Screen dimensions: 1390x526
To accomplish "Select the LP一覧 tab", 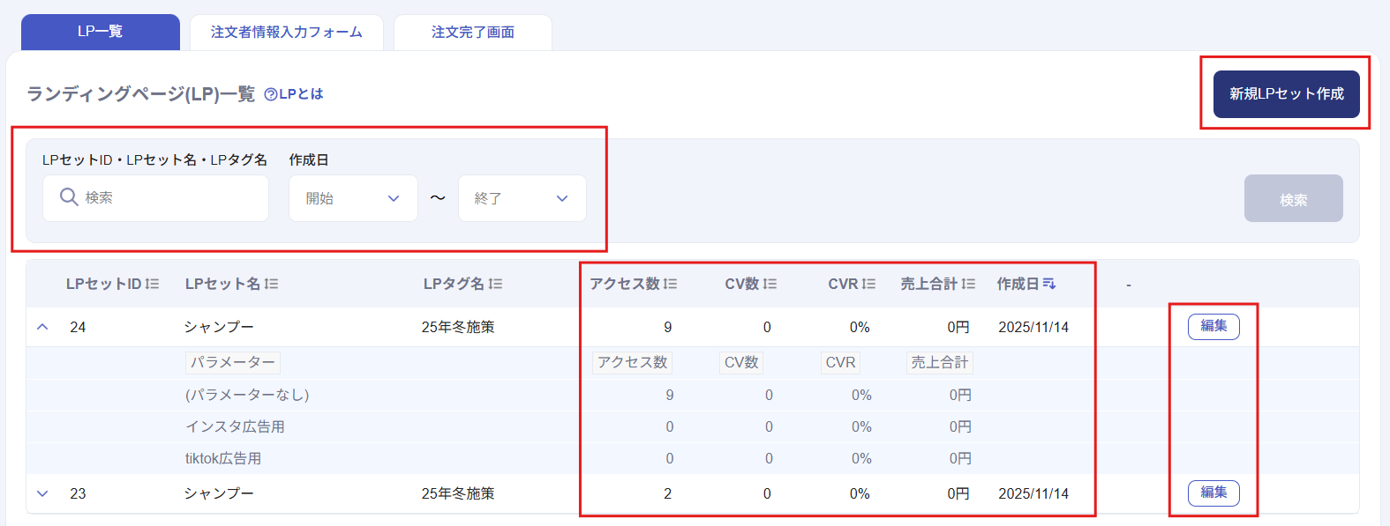I will click(100, 32).
